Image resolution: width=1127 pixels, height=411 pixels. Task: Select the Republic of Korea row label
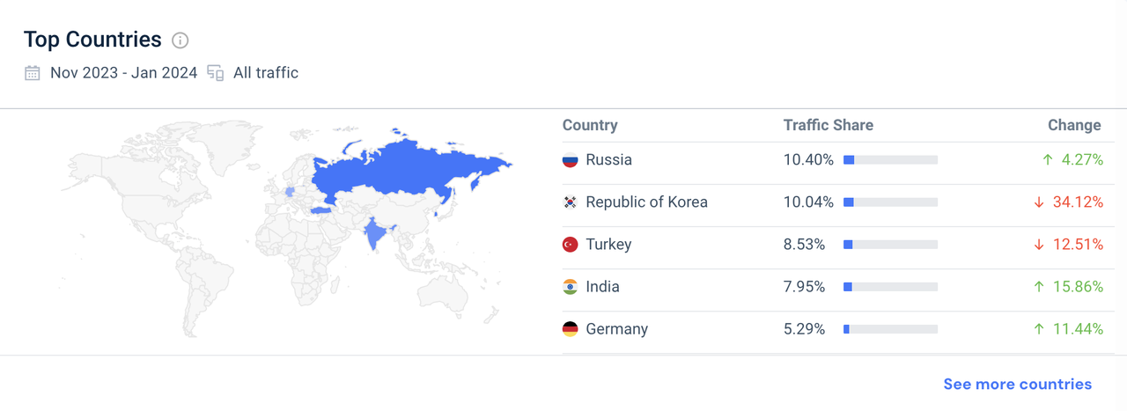[x=646, y=202]
